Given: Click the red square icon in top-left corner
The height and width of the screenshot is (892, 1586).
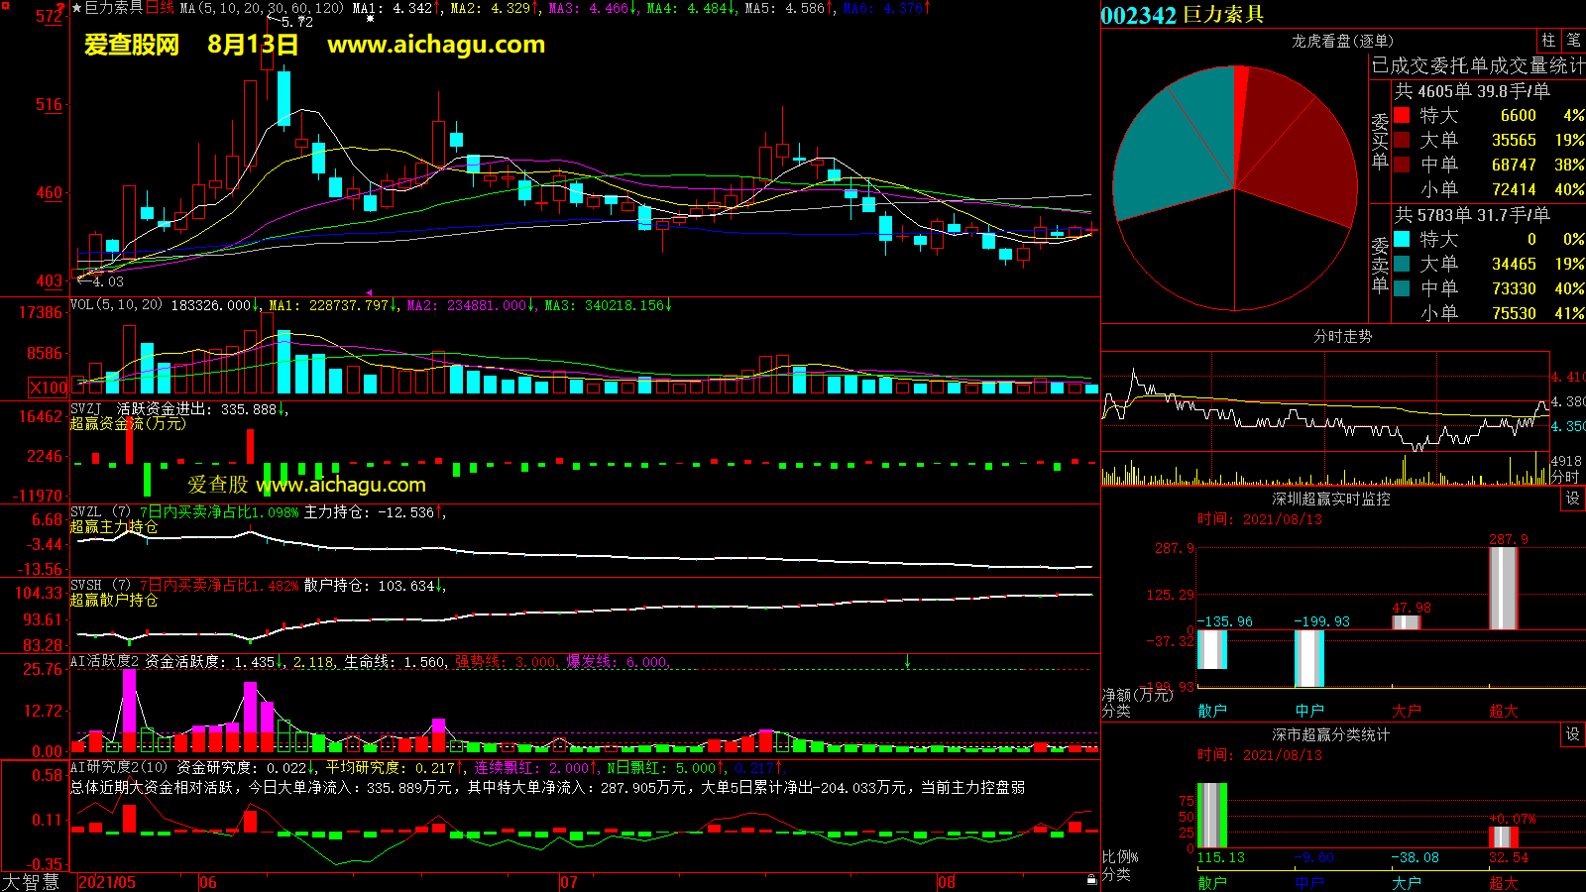Looking at the screenshot, I should click(6, 6).
